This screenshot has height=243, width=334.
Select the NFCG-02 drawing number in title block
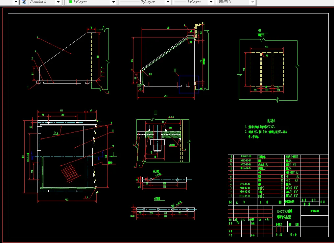(x=315, y=211)
